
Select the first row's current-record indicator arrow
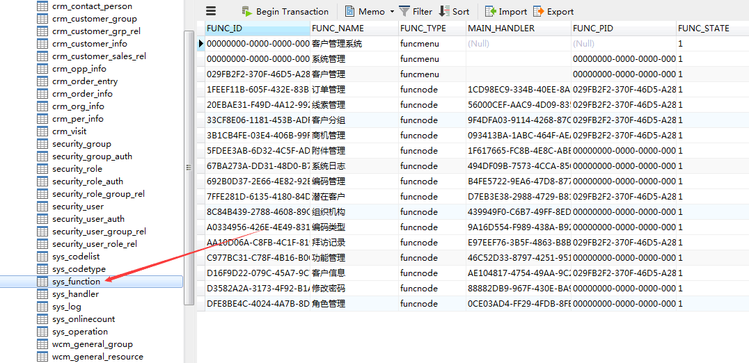point(201,44)
